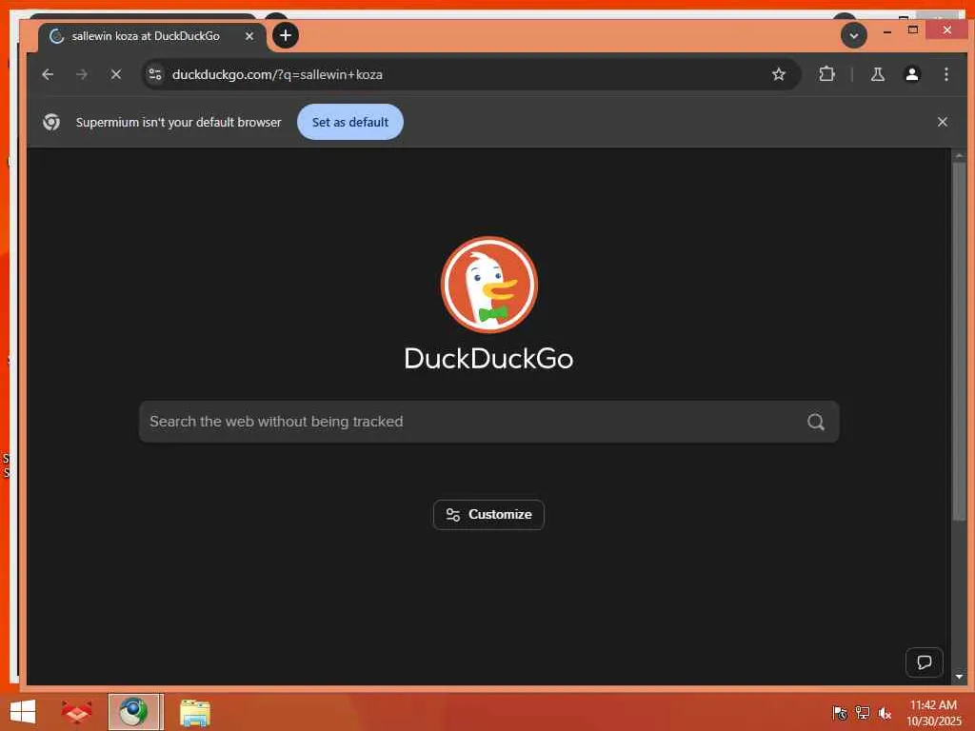The width and height of the screenshot is (975, 731).
Task: Click the Action Center flag tray icon
Action: point(840,712)
